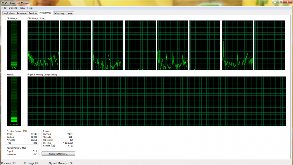Screen dimensions: 293x165
Task: Switch to the Networking tab
Action: tap(59, 13)
